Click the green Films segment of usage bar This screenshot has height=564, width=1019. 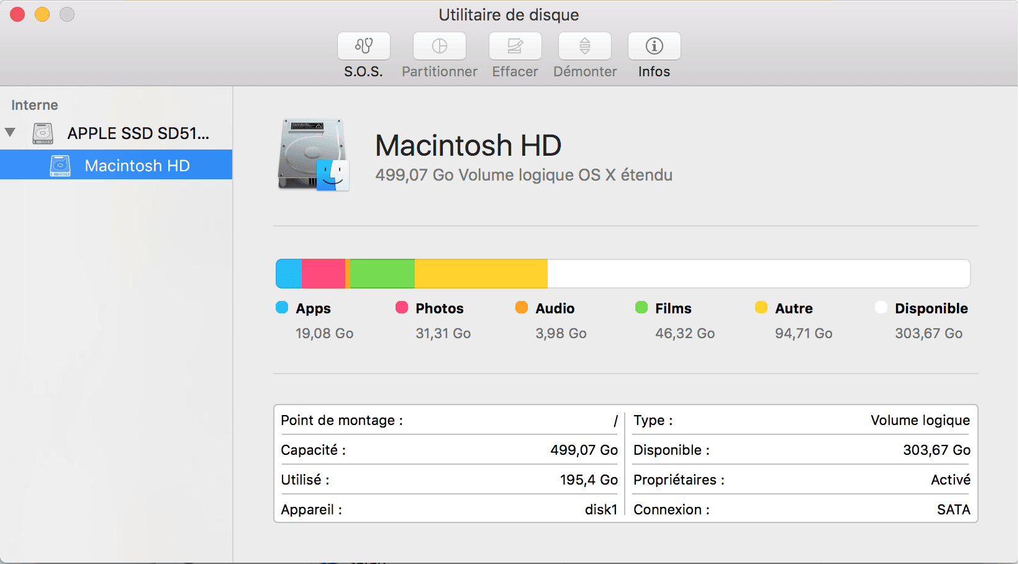[x=383, y=274]
